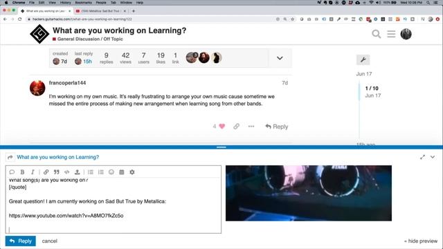Viewport: 443px width, 249px height.
Task: Click the address bar URL
Action: pyautogui.click(x=82, y=19)
